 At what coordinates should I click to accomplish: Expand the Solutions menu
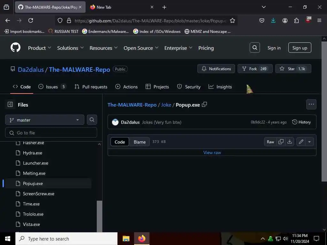point(71,48)
